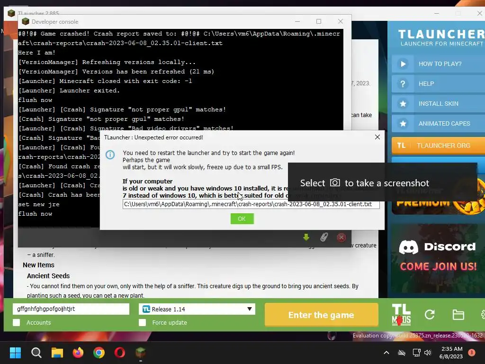The width and height of the screenshot is (485, 364).
Task: Open taskbar Search
Action: tap(36, 353)
